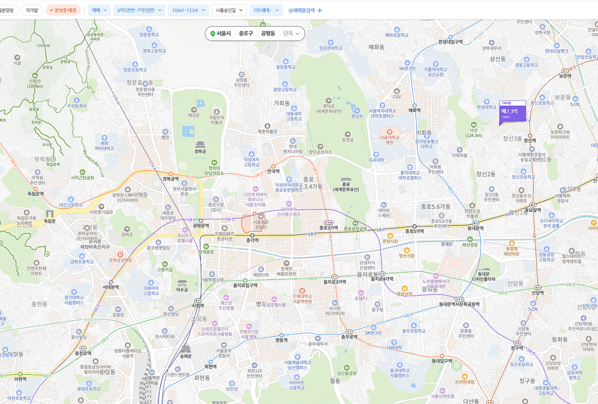Click the 을지로입구역 station marker

pos(245,281)
